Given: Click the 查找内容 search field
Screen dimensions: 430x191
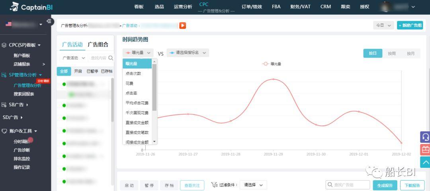Looking at the screenshot, I should (98, 58).
